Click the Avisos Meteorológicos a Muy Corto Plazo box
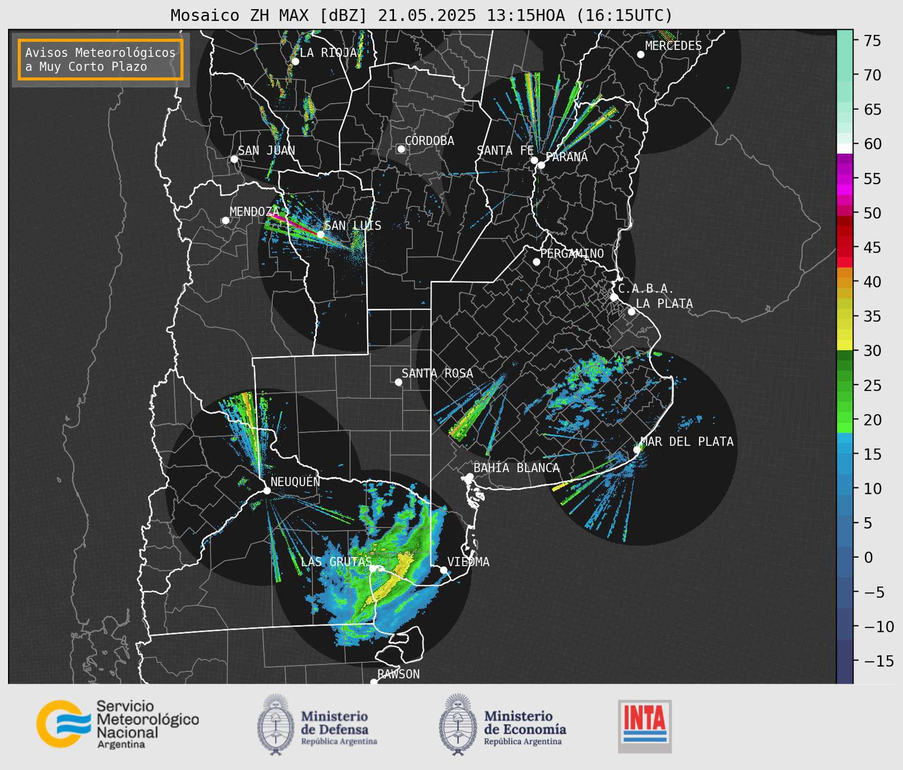The width and height of the screenshot is (903, 770). pyautogui.click(x=101, y=59)
